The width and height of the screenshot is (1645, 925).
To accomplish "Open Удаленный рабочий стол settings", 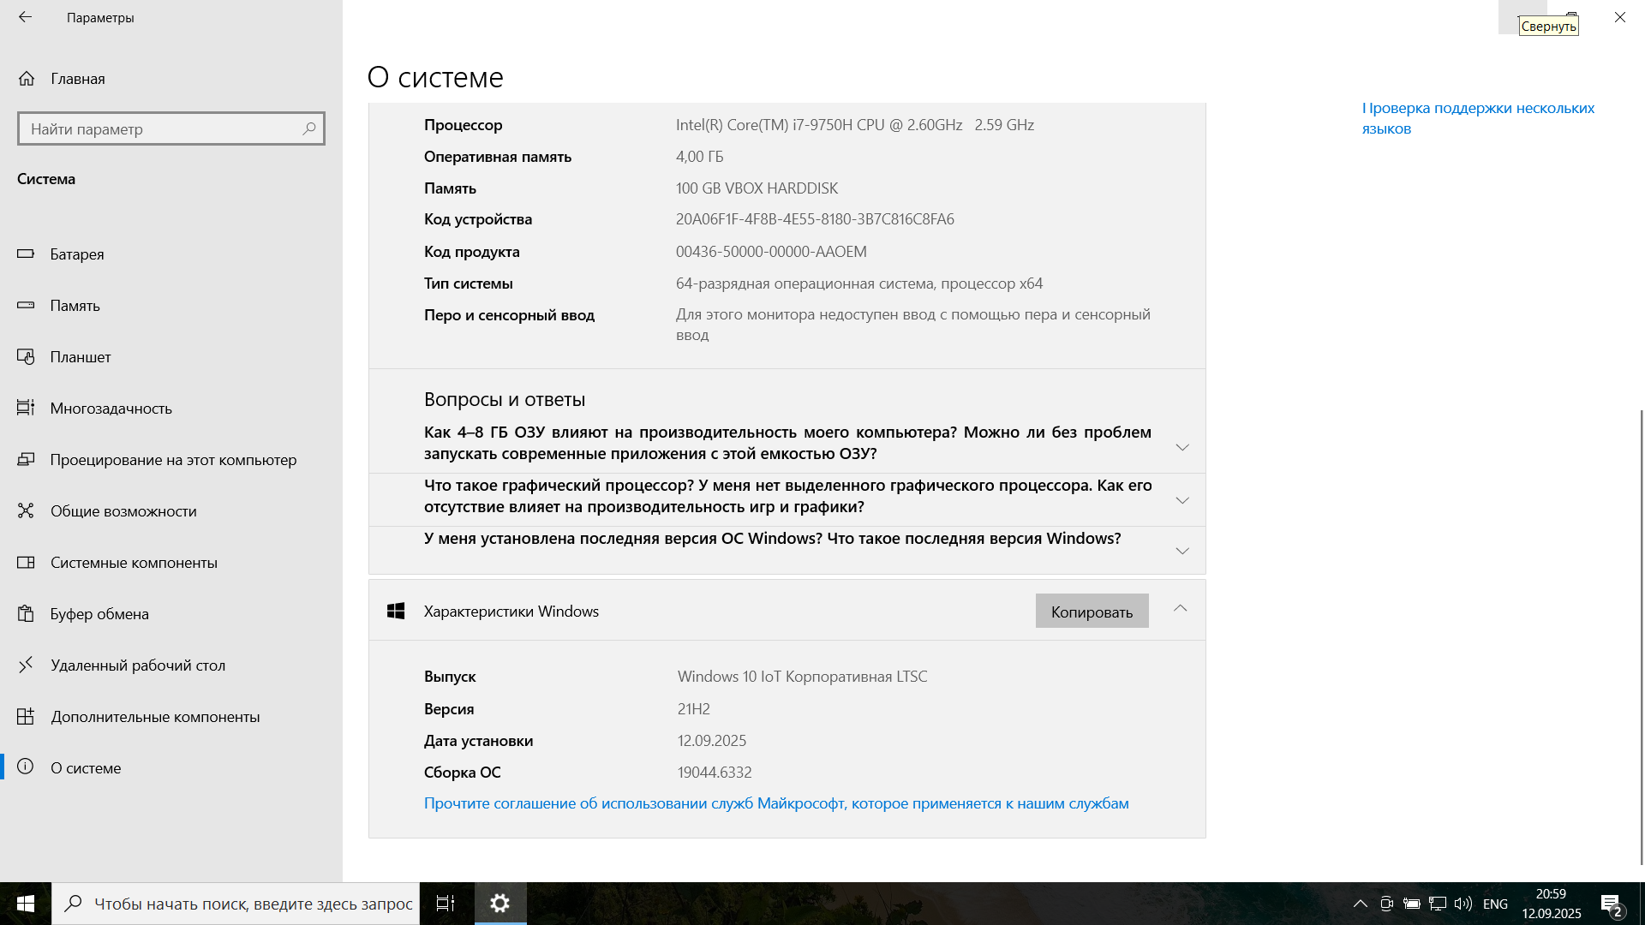I will pos(137,665).
